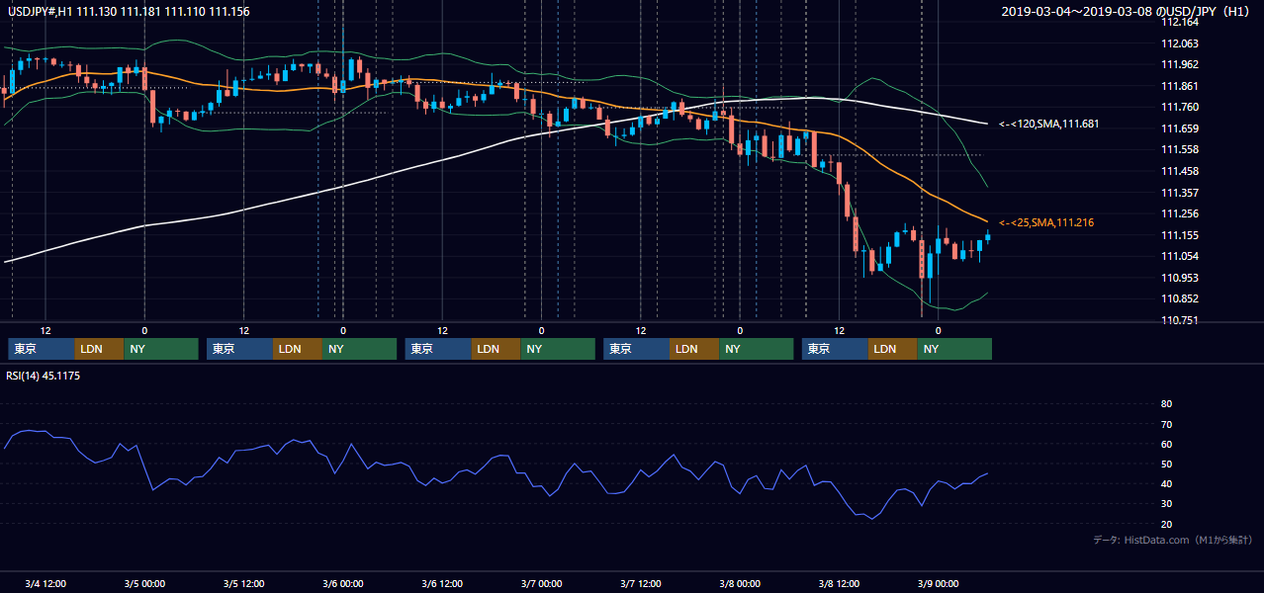Click the 111.155 price axis label
The image size is (1264, 593).
(x=1179, y=235)
